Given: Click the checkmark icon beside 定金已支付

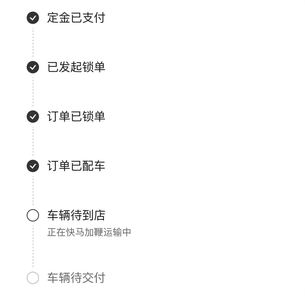Looking at the screenshot, I should tap(33, 18).
